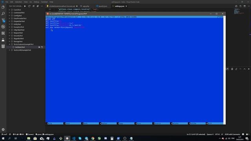
Task: Click Ln, Col cursor position indicator
Action: point(196,134)
